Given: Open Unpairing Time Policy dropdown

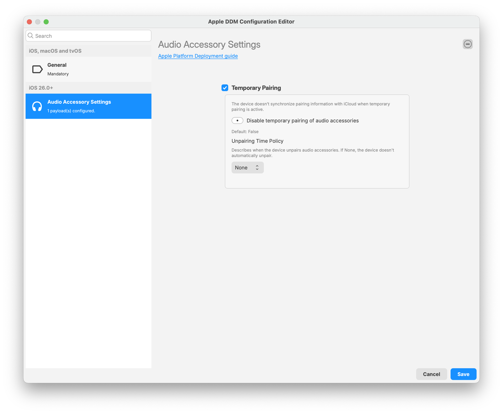Looking at the screenshot, I should coord(247,168).
